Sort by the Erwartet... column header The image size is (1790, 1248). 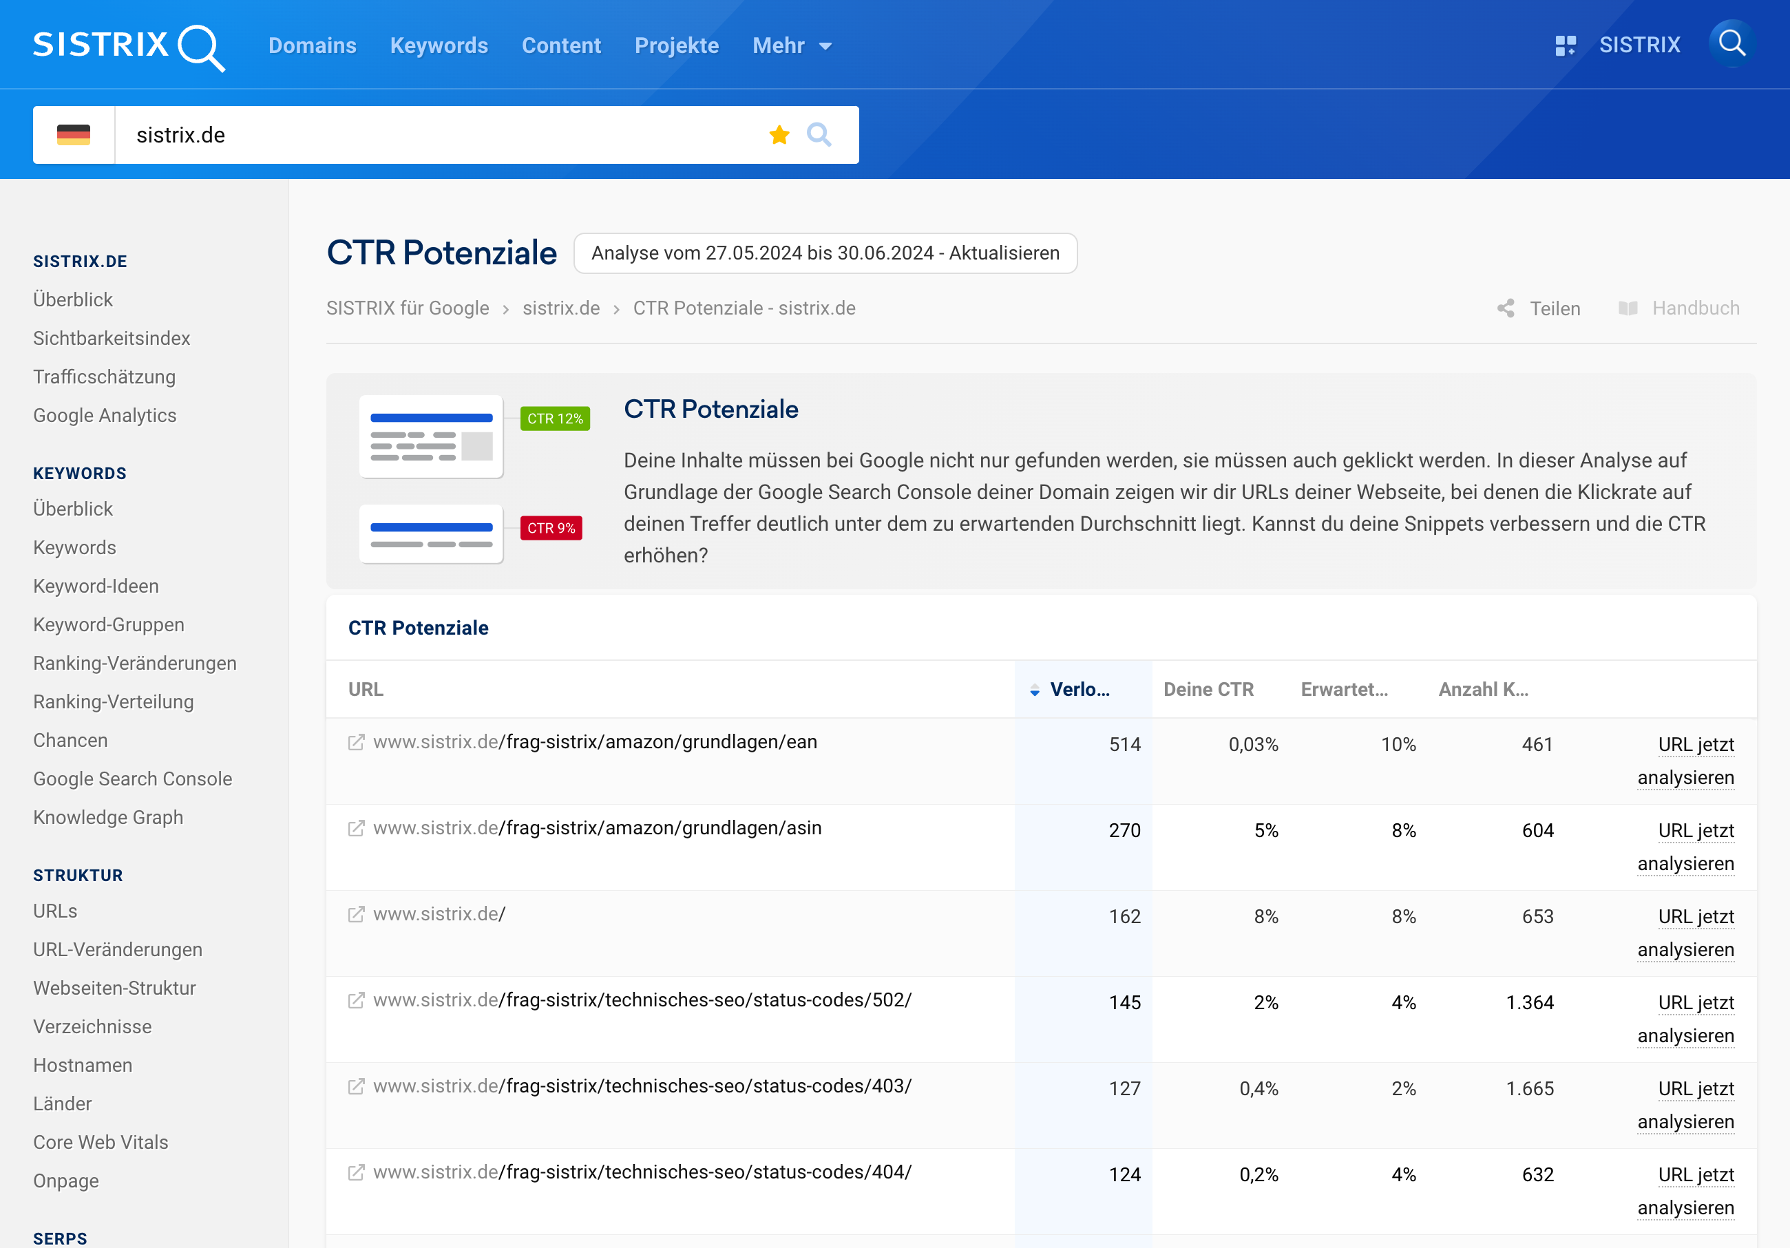1344,690
